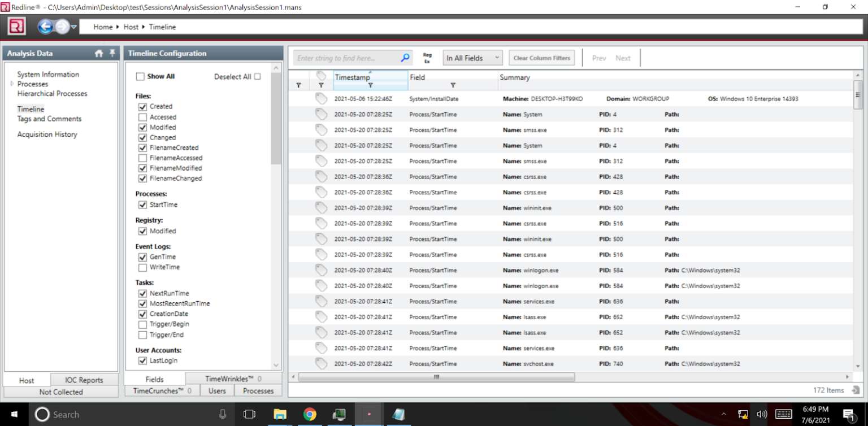
Task: Enable the Accessed files filter
Action: click(x=142, y=117)
